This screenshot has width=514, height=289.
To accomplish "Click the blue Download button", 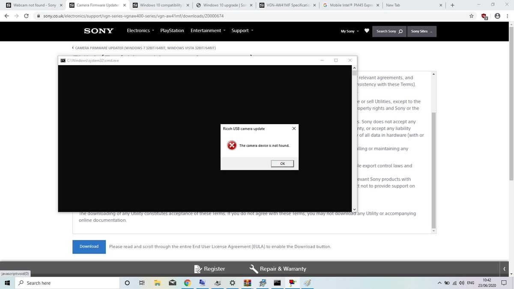I will click(x=89, y=247).
